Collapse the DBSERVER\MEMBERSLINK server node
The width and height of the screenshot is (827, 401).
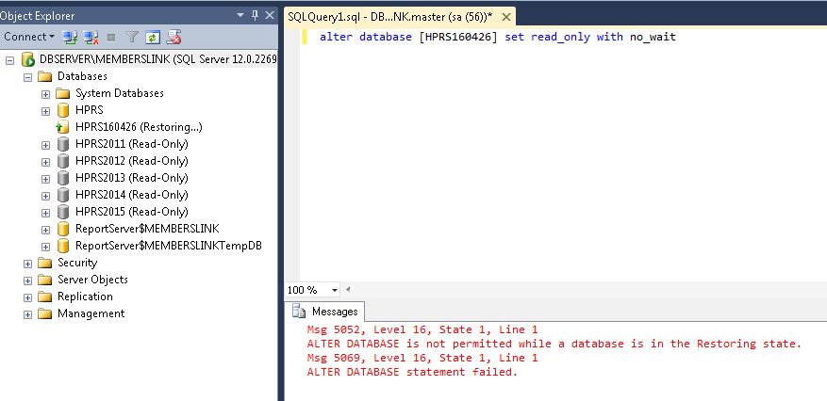pos(10,59)
